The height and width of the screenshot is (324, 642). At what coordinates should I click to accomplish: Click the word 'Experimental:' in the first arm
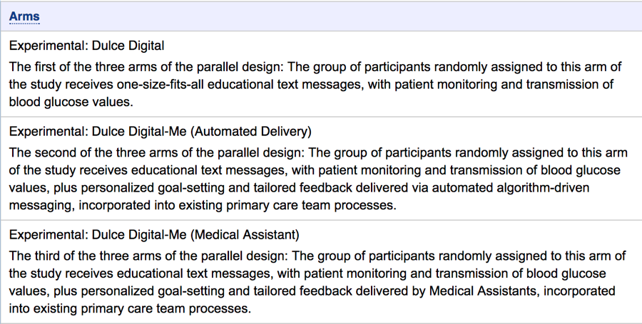point(49,46)
